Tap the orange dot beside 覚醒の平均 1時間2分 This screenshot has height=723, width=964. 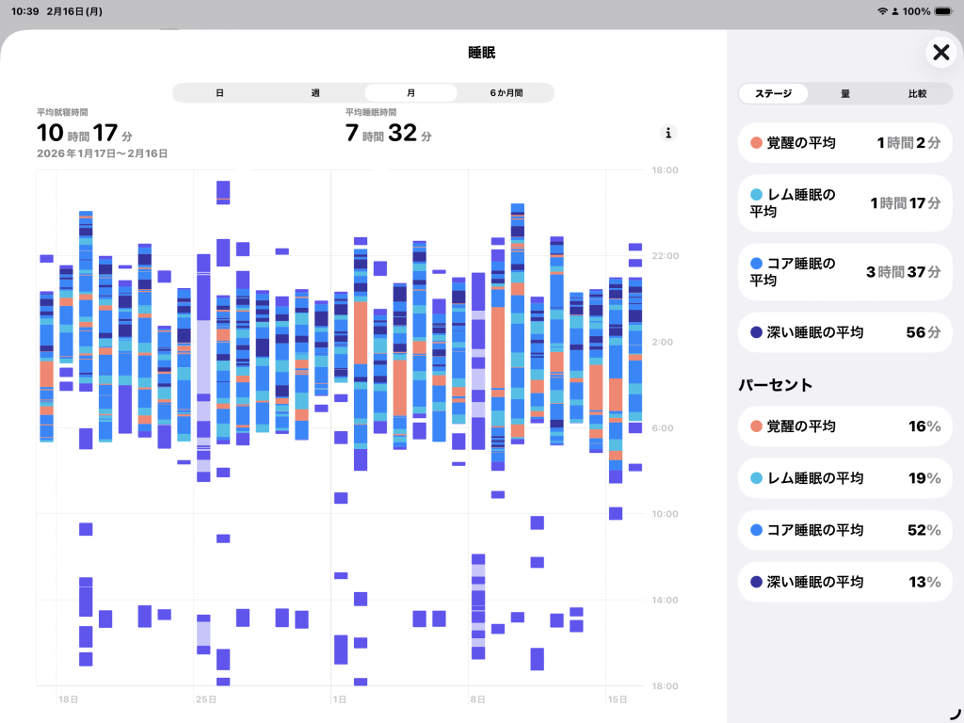coord(756,144)
